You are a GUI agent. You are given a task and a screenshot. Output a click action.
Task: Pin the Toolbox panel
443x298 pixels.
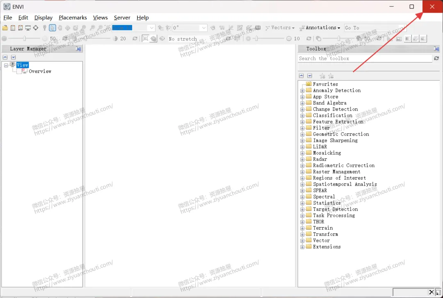point(436,49)
